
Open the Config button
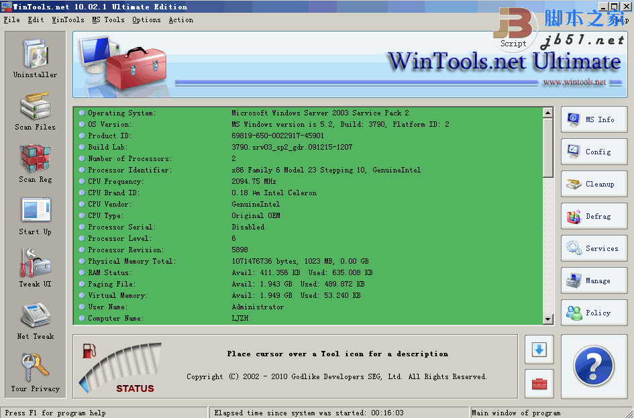(x=594, y=152)
